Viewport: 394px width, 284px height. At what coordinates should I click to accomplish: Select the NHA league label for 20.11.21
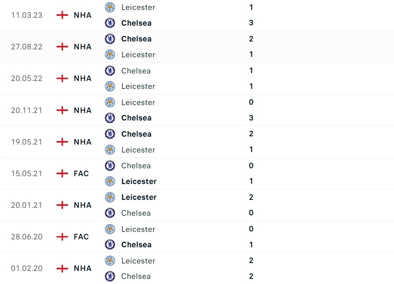click(x=83, y=110)
